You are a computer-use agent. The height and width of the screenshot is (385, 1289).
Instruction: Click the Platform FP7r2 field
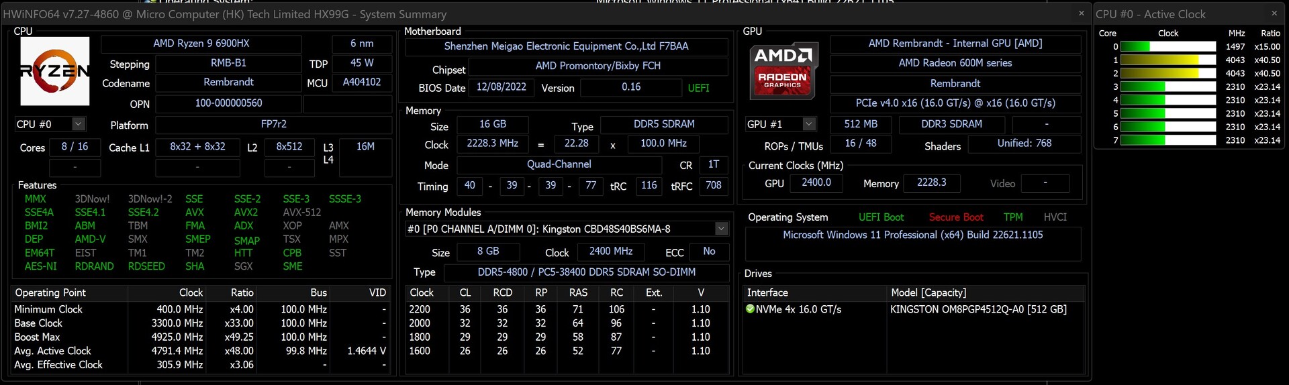(x=274, y=124)
